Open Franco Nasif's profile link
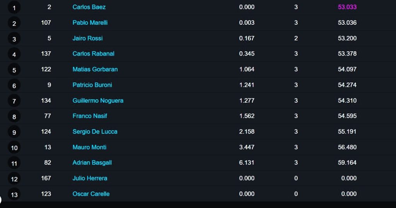The height and width of the screenshot is (208, 396). tap(90, 116)
